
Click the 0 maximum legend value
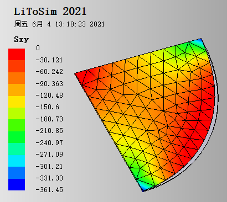point(38,48)
